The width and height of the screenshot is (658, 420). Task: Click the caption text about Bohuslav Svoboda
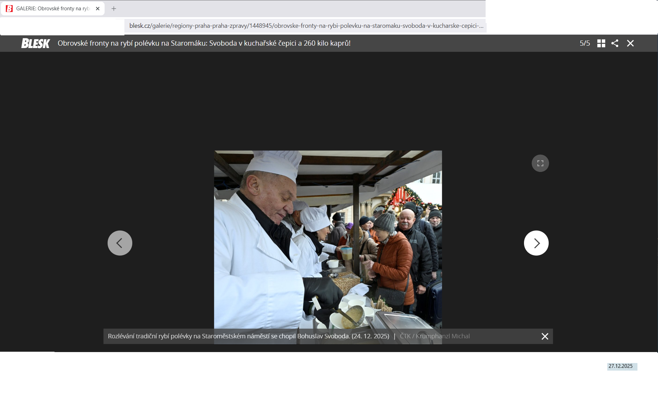pos(248,336)
